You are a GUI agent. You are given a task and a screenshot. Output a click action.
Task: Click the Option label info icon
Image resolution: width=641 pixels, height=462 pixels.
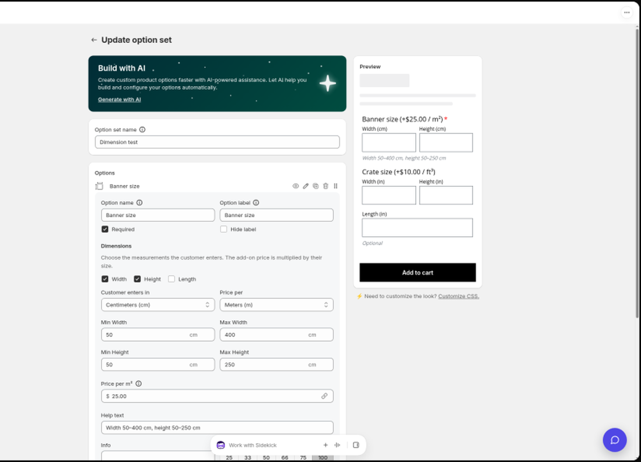(x=256, y=203)
